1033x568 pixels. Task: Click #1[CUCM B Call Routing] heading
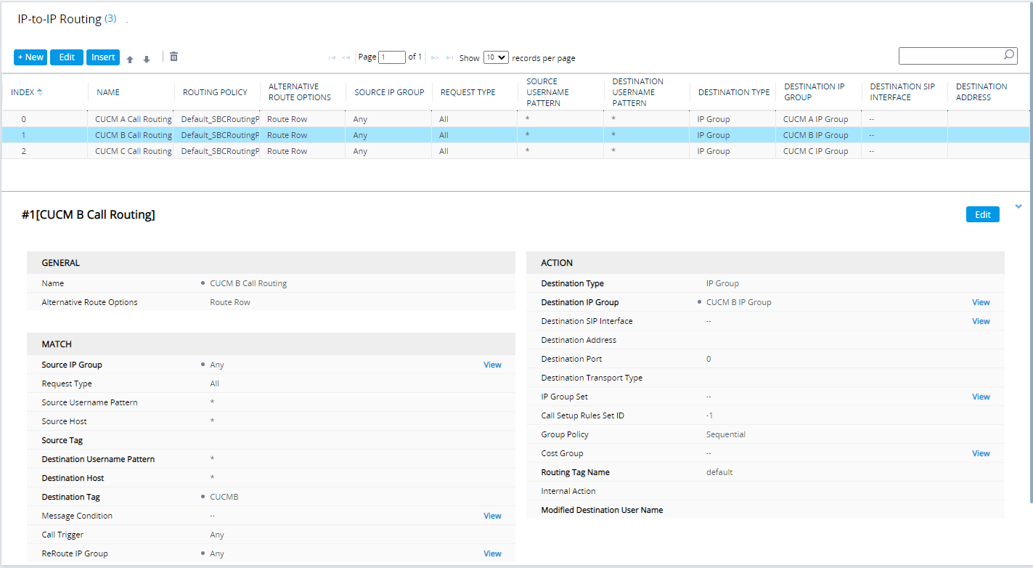pos(89,214)
